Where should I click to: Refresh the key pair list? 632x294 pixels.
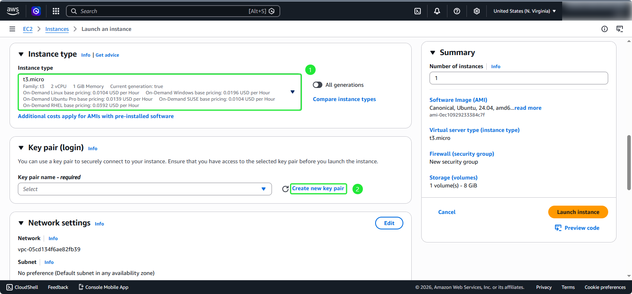point(285,189)
